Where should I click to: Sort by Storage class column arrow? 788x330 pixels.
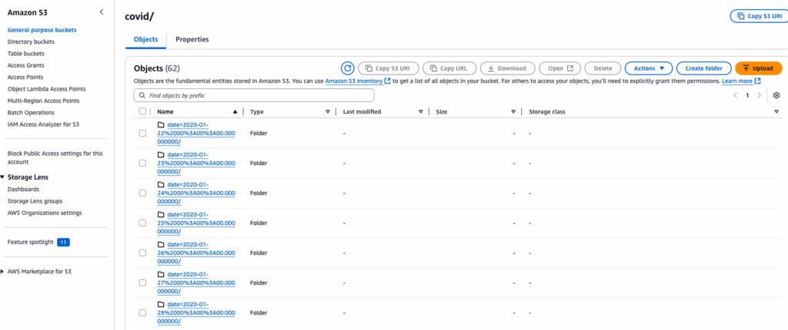[x=776, y=112]
